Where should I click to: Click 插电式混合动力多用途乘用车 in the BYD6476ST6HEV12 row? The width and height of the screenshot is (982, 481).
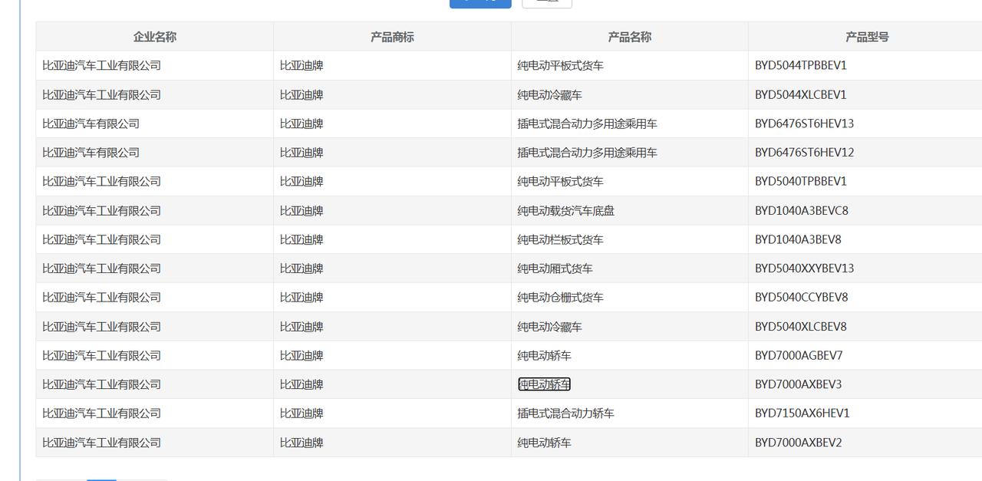(x=588, y=153)
